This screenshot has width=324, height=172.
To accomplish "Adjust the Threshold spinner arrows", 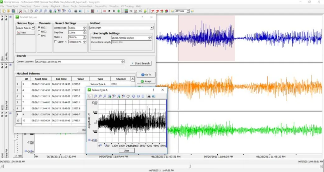I will [150, 38].
